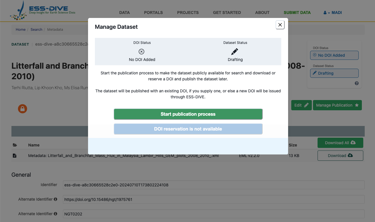Screen dimensions: 375x222
Task: Click the Drafting pencil icon in dialog
Action: click(x=235, y=52)
